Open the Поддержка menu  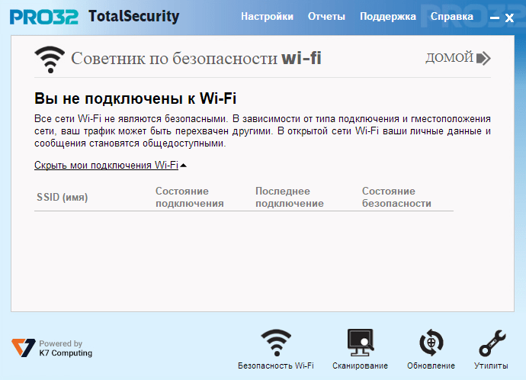pyautogui.click(x=387, y=17)
